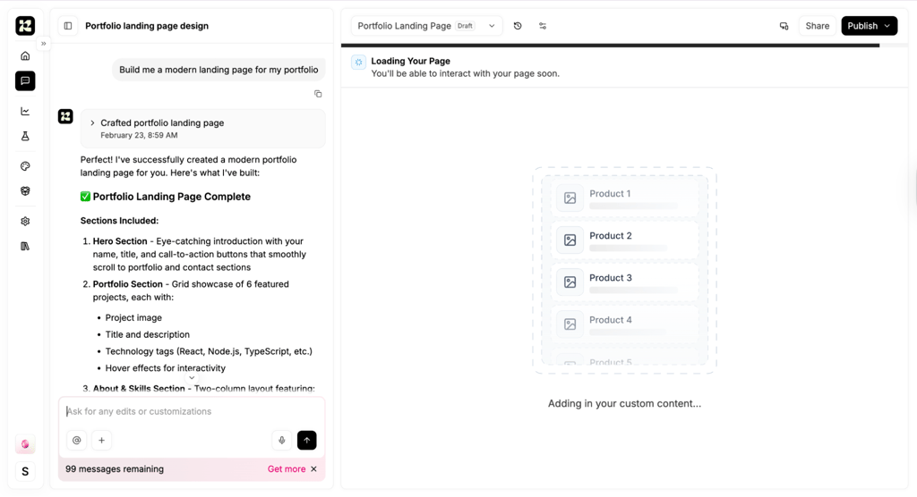Toggle the chat panel layout icon
This screenshot has width=917, height=497.
click(x=68, y=26)
